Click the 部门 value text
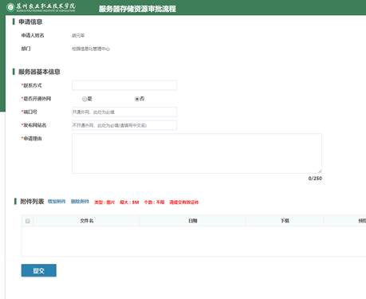The height and width of the screenshot is (299, 366). coord(91,49)
